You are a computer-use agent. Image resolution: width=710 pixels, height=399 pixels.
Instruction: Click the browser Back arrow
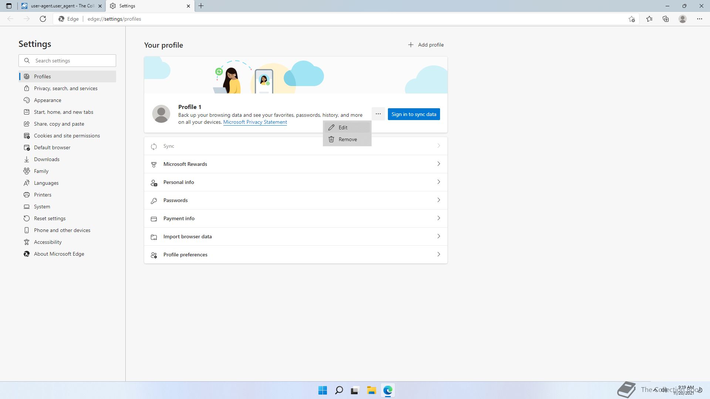point(10,19)
